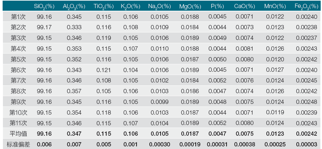Click the 第11次 row label

tap(18, 123)
